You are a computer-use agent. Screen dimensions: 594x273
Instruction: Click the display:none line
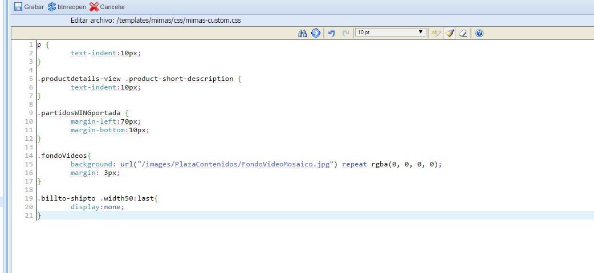(x=97, y=207)
